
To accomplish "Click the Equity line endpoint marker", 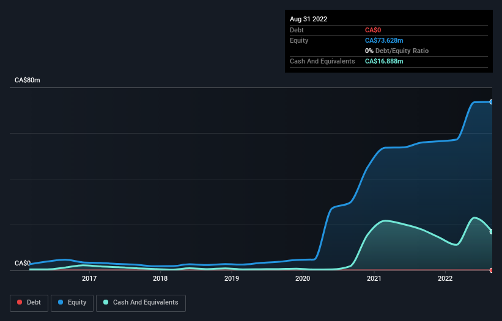I will point(492,102).
